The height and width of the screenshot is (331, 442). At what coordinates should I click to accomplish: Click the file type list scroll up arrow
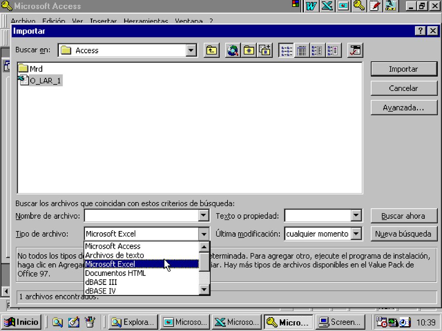204,247
